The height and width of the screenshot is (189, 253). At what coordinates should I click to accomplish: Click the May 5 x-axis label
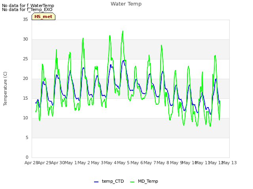click(x=123, y=163)
